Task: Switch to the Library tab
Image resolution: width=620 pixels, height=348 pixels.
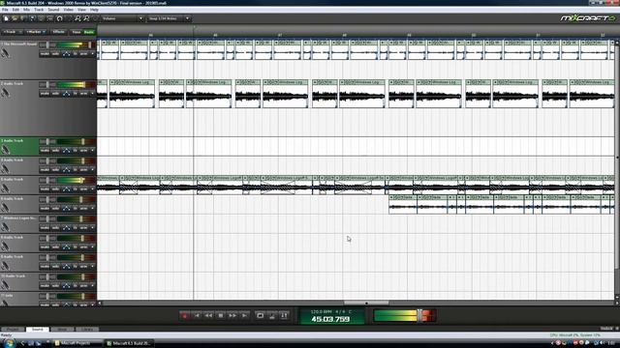Action: (87, 329)
